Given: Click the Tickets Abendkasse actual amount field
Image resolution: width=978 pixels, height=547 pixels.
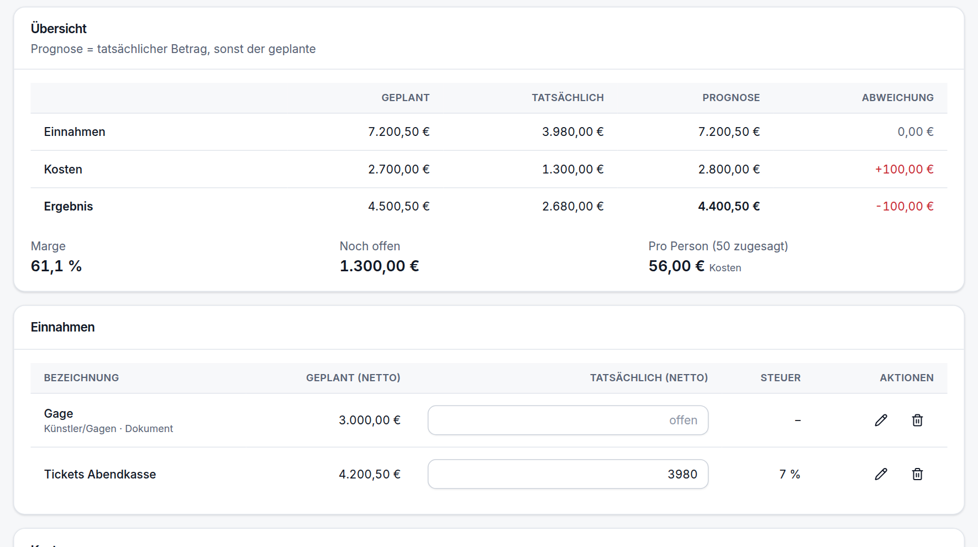Looking at the screenshot, I should [x=568, y=474].
